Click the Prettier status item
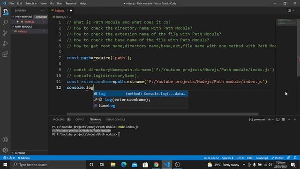The image size is (300, 169). (x=277, y=158)
